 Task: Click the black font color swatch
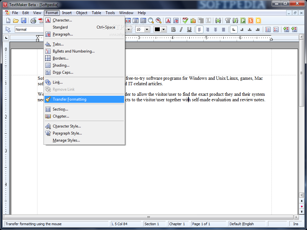[x=157, y=29]
